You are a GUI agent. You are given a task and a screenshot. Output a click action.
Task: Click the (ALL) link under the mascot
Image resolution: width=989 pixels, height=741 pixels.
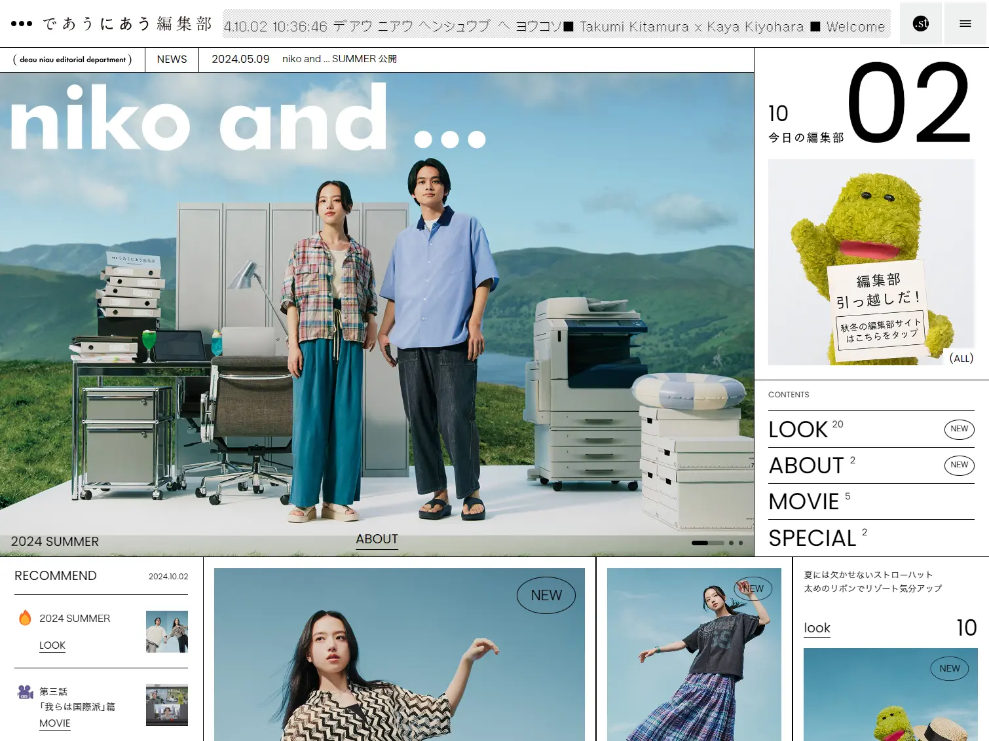[961, 358]
